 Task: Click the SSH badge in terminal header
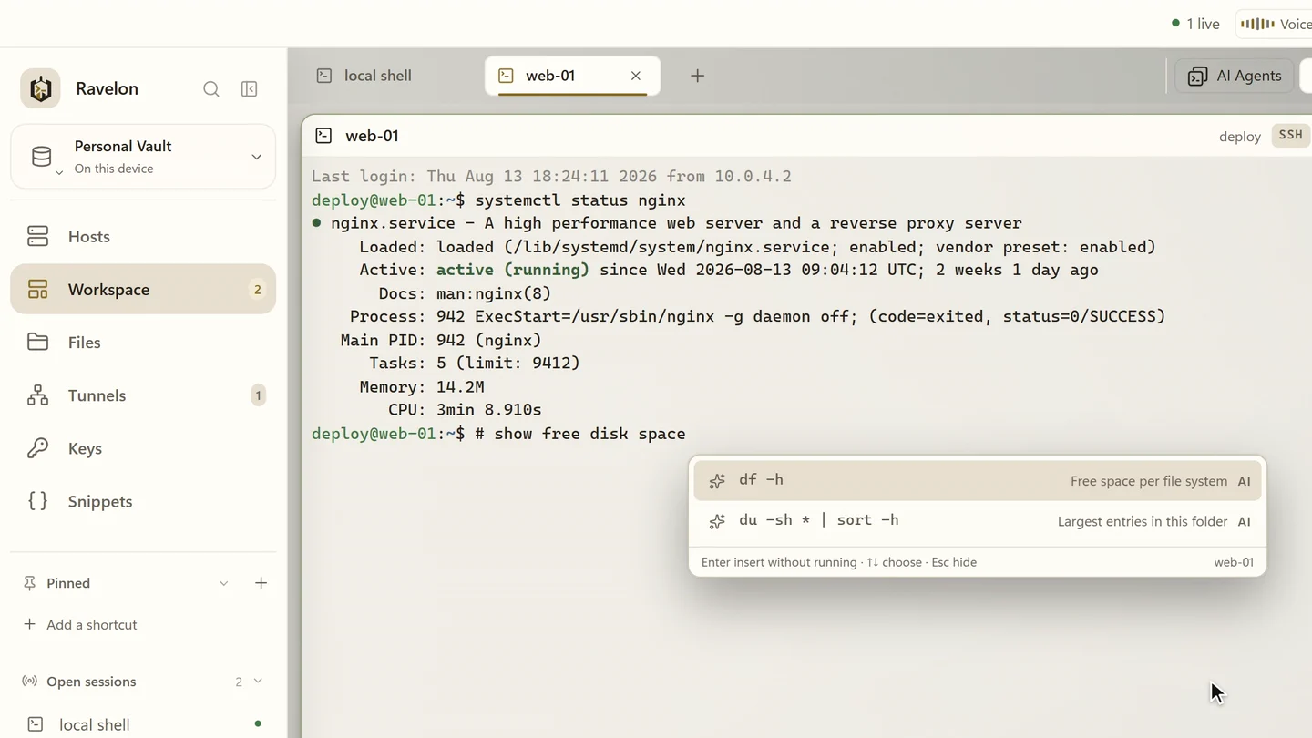point(1290,136)
